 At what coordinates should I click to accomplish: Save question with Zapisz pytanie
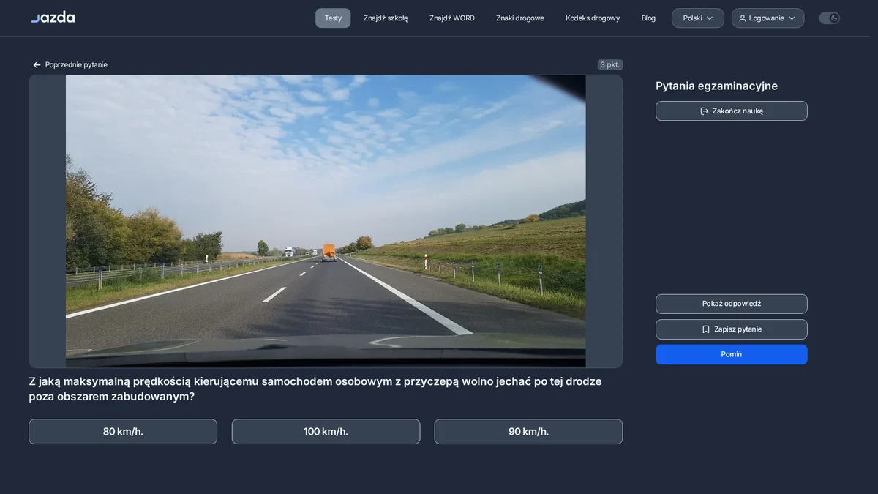point(732,329)
